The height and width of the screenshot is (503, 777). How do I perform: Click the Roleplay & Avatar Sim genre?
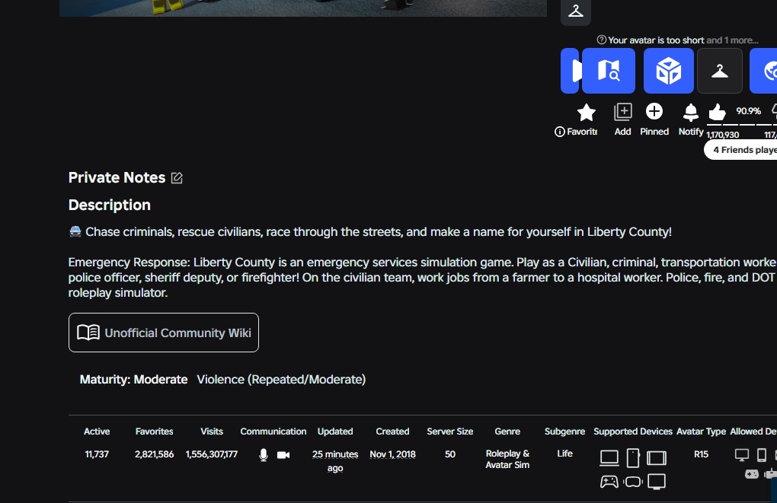[x=507, y=460]
